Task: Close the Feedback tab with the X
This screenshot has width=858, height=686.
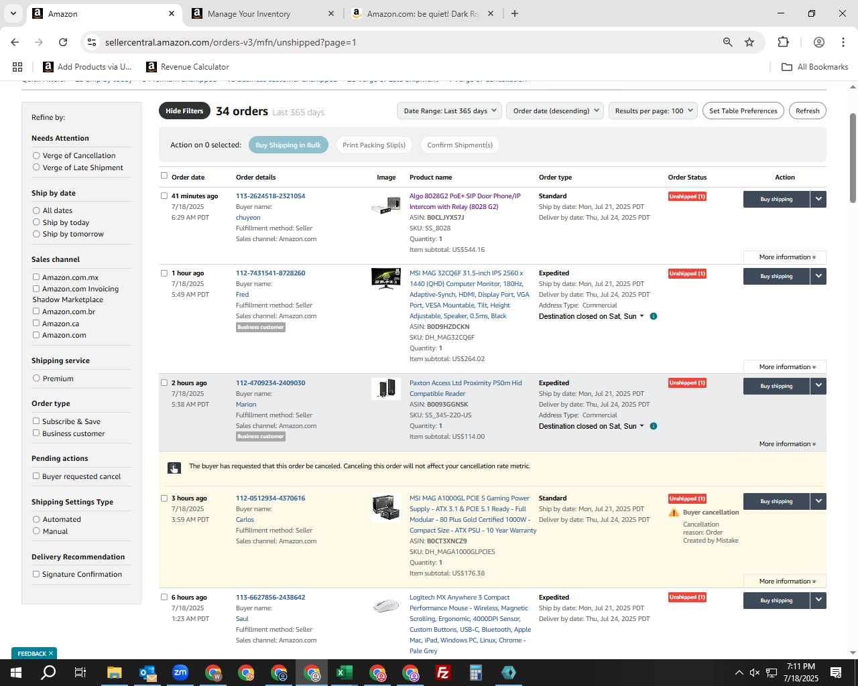Action: [50, 653]
